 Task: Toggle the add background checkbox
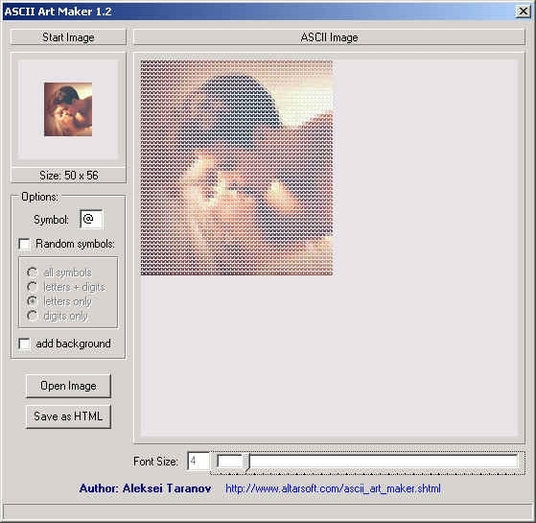point(24,344)
